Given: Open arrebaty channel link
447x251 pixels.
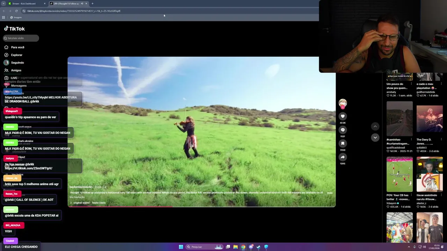Looking at the screenshot, I should pyautogui.click(x=391, y=92).
